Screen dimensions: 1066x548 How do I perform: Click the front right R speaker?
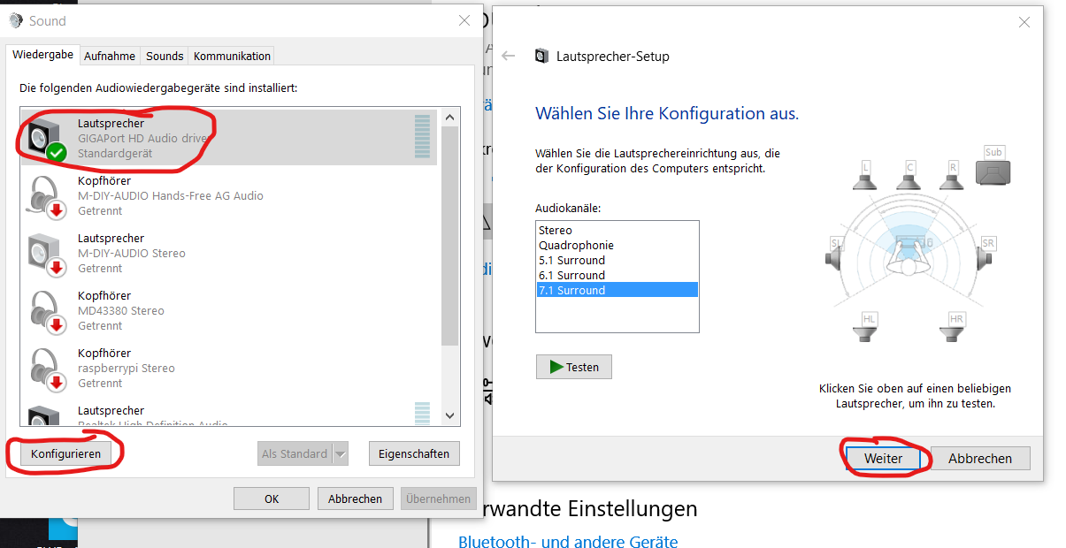click(952, 176)
